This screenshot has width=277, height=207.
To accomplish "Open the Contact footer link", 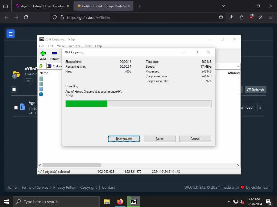I will pos(108,188).
